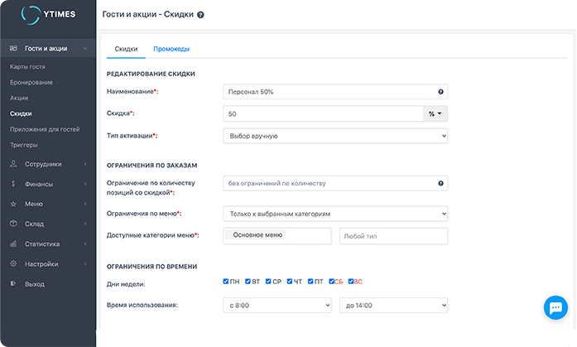The height and width of the screenshot is (347, 577).
Task: Click help icon in Наименование field
Action: coord(440,92)
